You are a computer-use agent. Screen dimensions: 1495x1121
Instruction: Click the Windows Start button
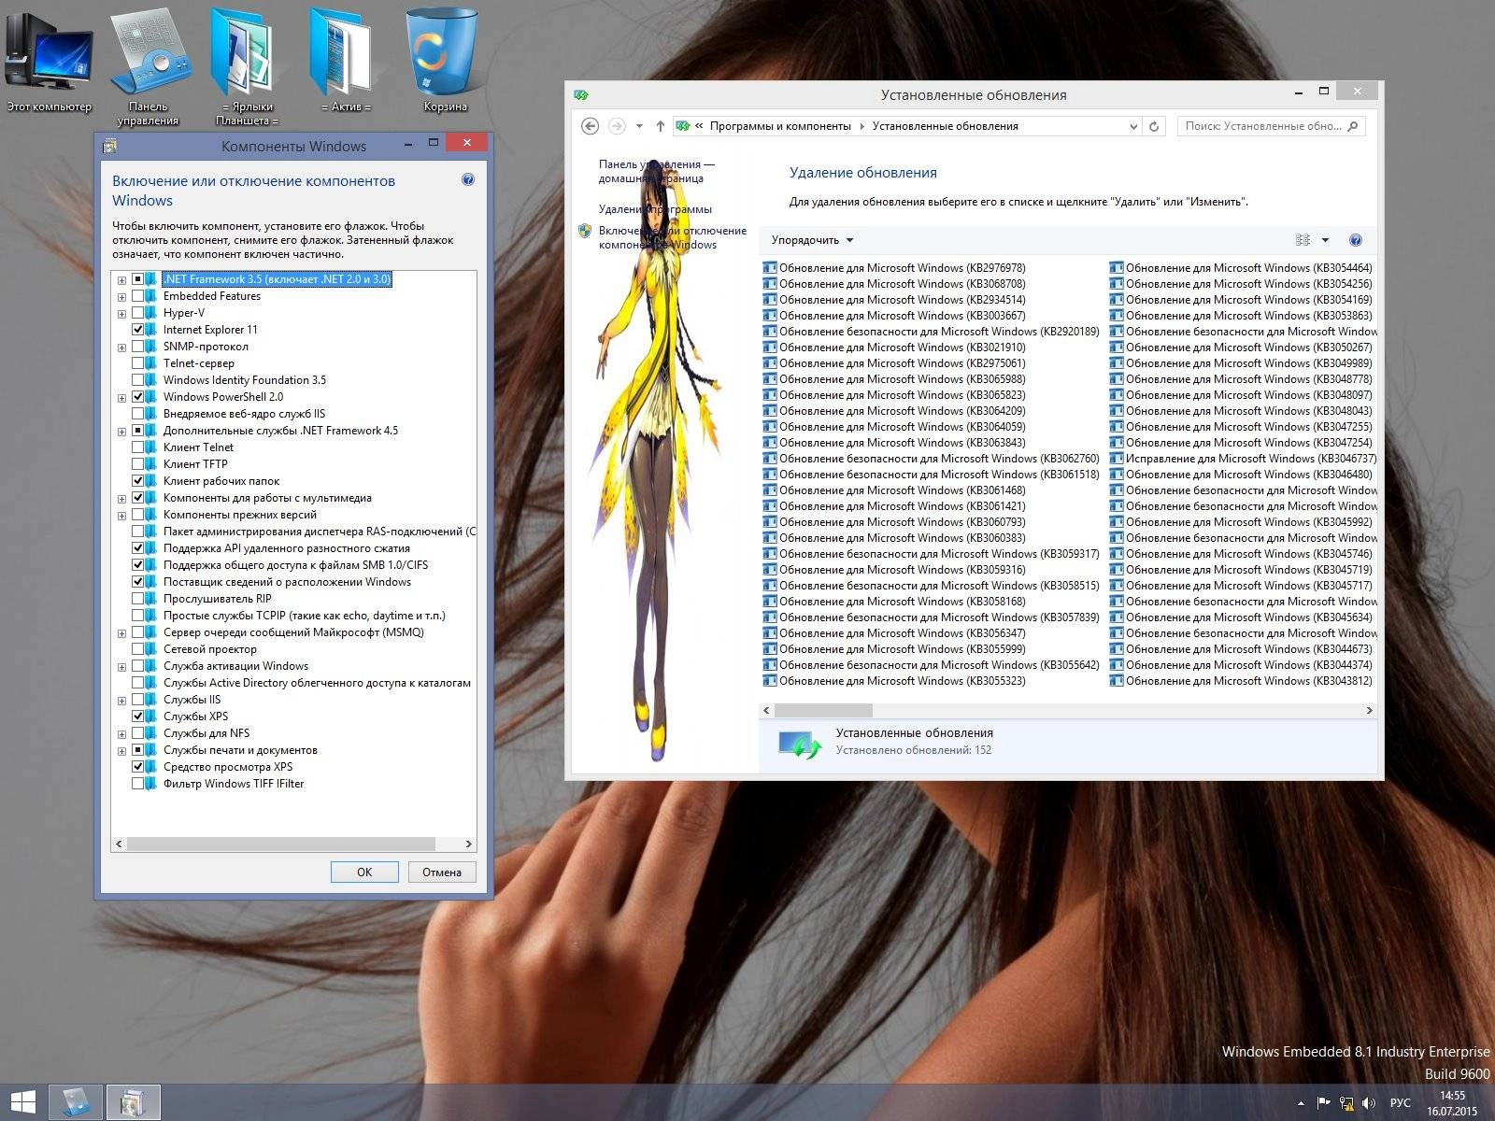[x=22, y=1102]
